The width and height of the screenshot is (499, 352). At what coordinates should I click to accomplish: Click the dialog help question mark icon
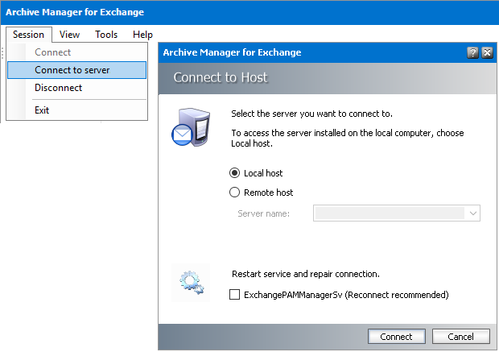(472, 52)
